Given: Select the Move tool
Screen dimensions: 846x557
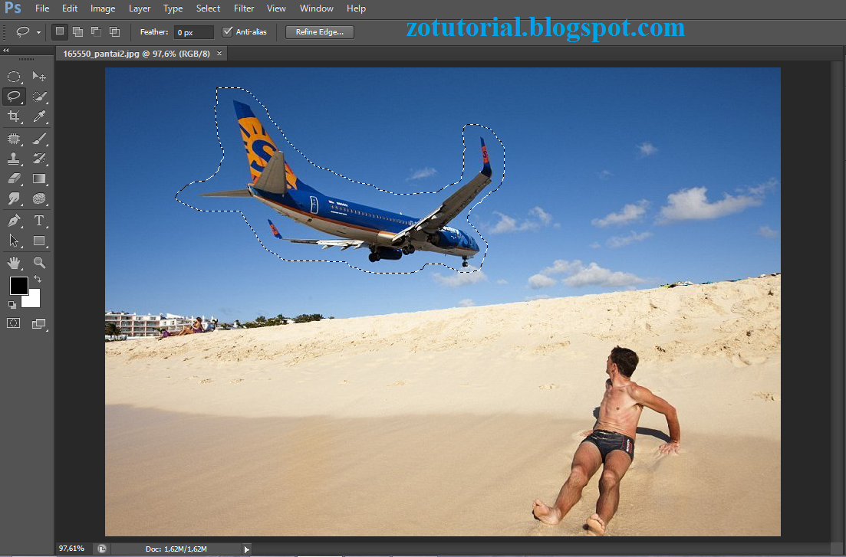Looking at the screenshot, I should 39,77.
